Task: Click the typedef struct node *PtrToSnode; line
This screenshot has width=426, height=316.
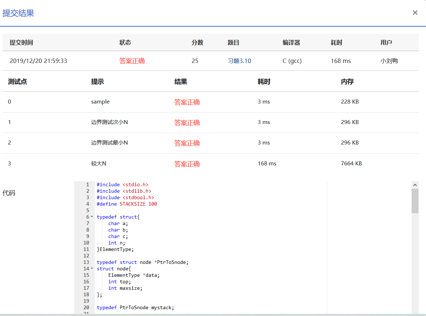Action: click(x=142, y=262)
